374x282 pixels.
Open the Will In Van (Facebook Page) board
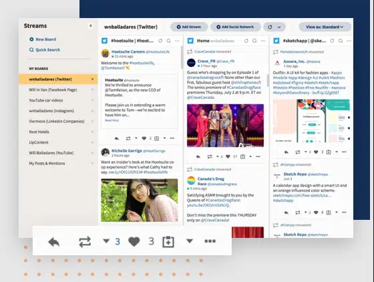click(53, 90)
